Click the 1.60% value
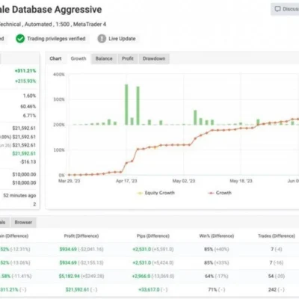Screen dimensions: 299x299 pyautogui.click(x=29, y=96)
